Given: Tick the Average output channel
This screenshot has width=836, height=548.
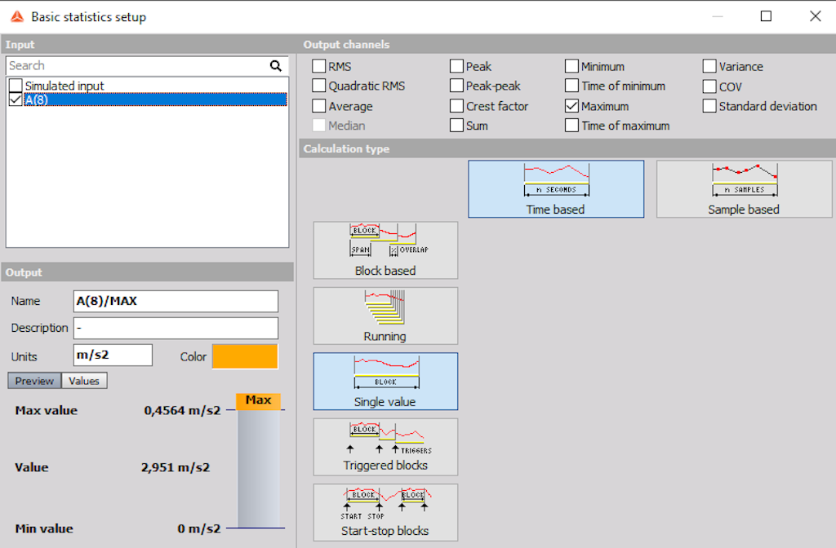Looking at the screenshot, I should pyautogui.click(x=319, y=106).
